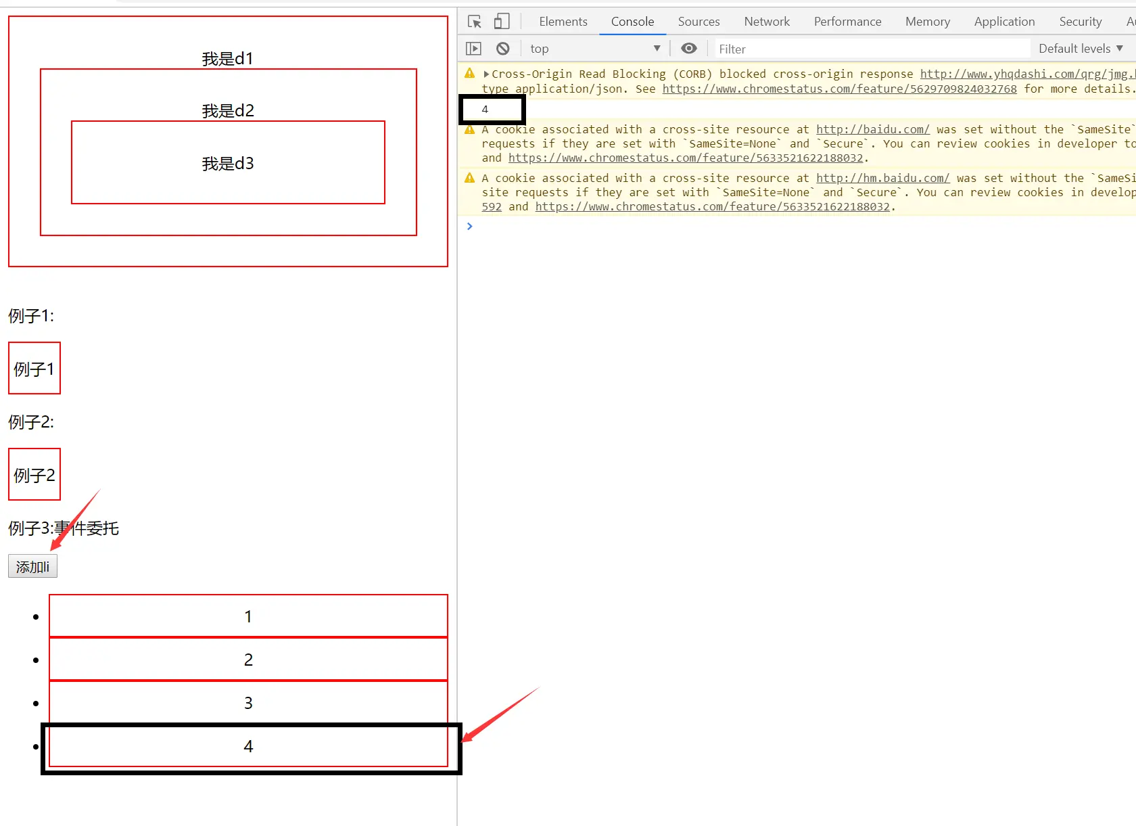The image size is (1136, 826).
Task: Open the http://hm.baidu.com/ cookie link
Action: [883, 178]
